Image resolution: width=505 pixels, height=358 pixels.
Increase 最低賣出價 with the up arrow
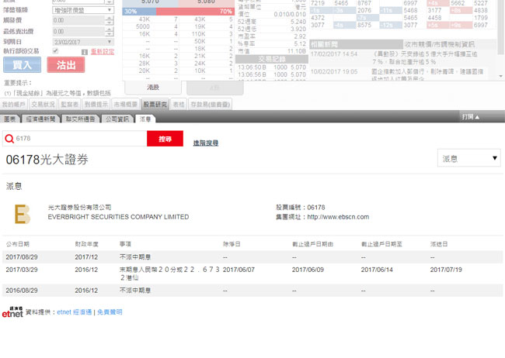(110, 29)
